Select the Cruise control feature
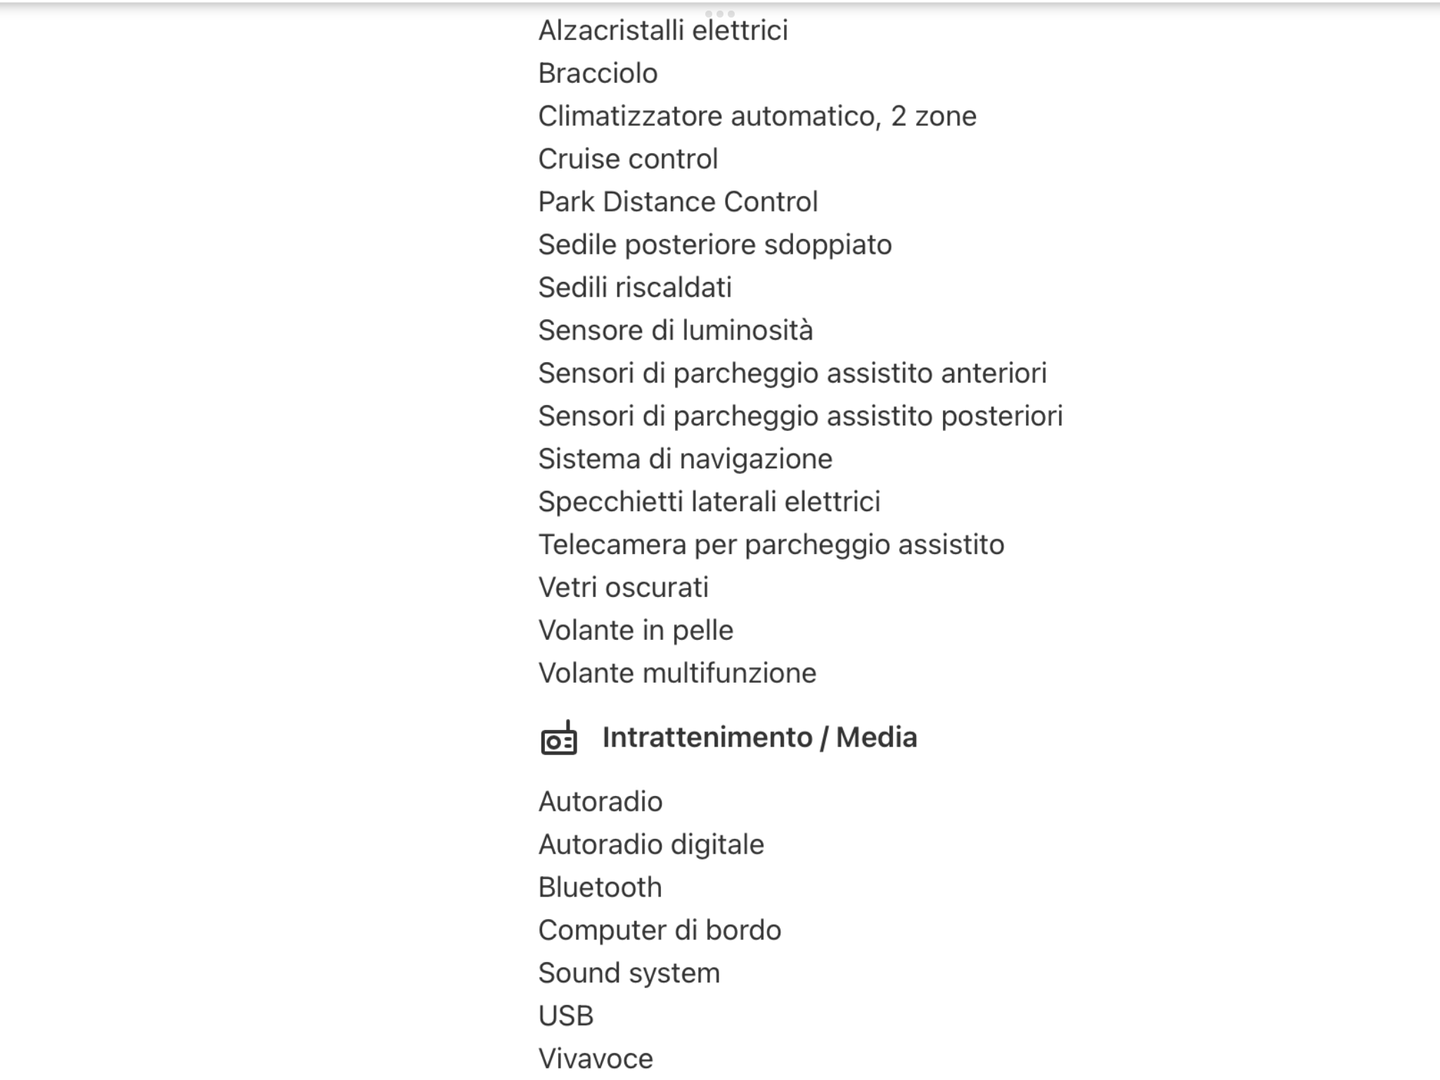Viewport: 1440px width, 1080px height. pos(628,159)
